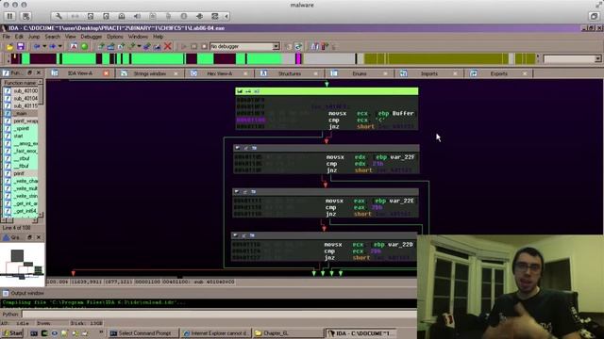Image resolution: width=604 pixels, height=339 pixels.
Task: Focus the Python command input field
Action: pyautogui.click(x=219, y=314)
